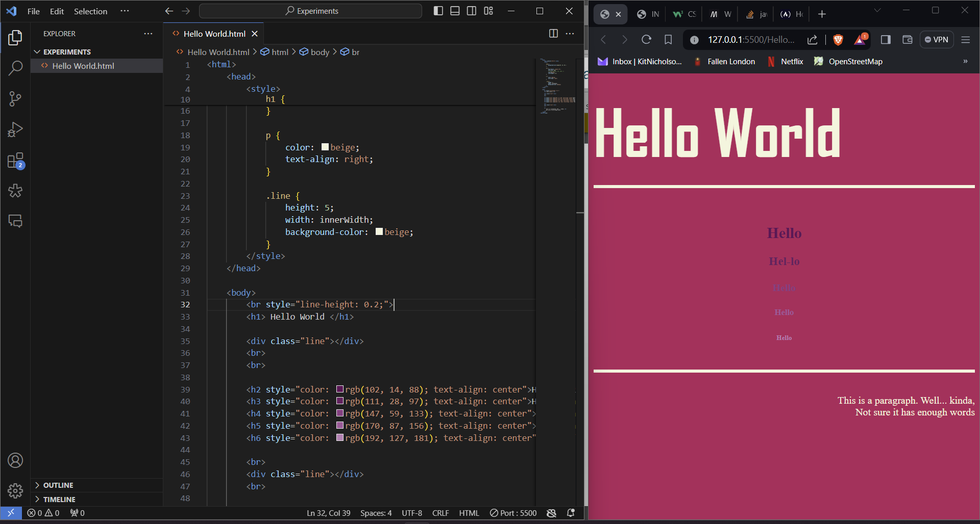Image resolution: width=980 pixels, height=524 pixels.
Task: Open Inbox | KitNicholso... bookmark
Action: pyautogui.click(x=640, y=62)
